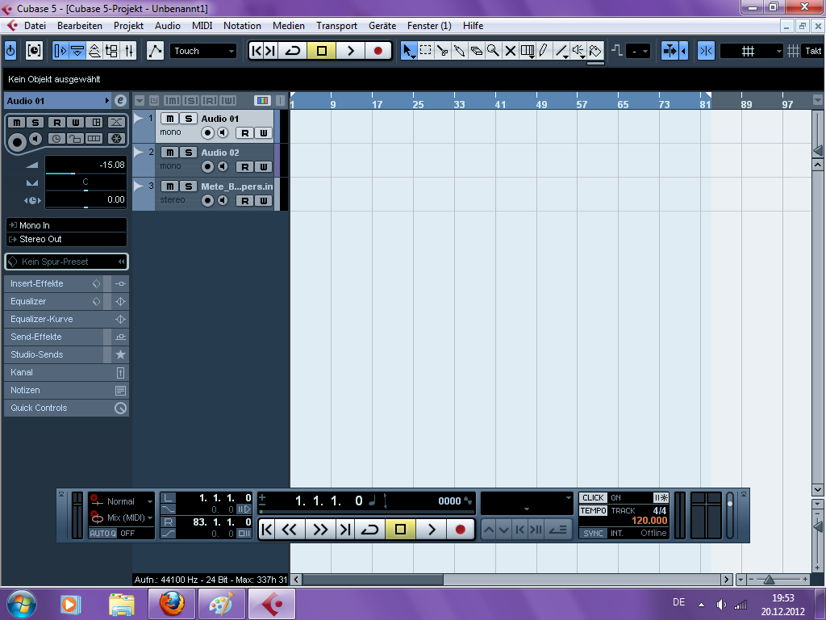Select the Play speaker tool

coord(578,51)
